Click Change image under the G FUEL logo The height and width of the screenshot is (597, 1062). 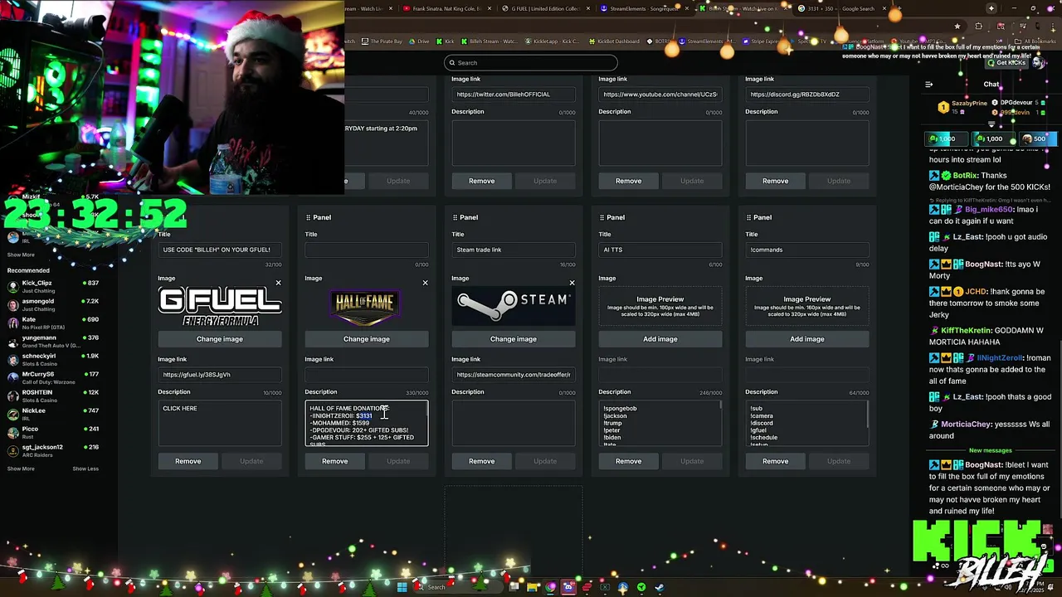coord(220,339)
